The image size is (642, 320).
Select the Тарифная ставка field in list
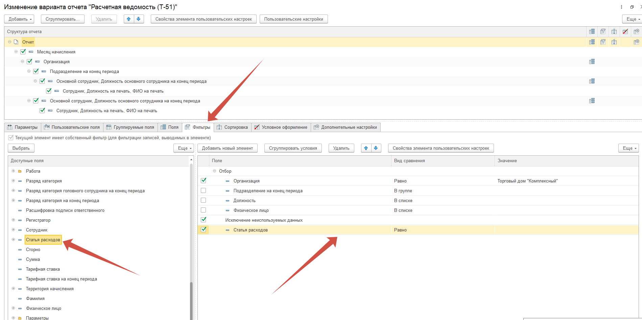[x=43, y=269]
